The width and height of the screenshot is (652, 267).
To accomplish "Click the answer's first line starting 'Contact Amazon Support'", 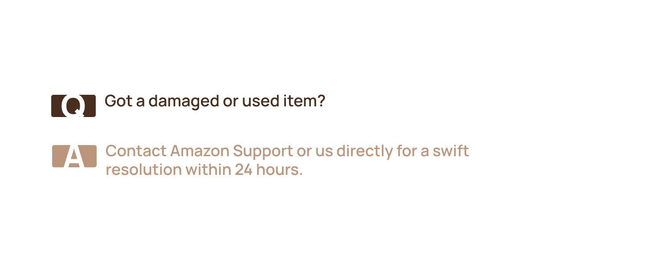I will (x=287, y=151).
